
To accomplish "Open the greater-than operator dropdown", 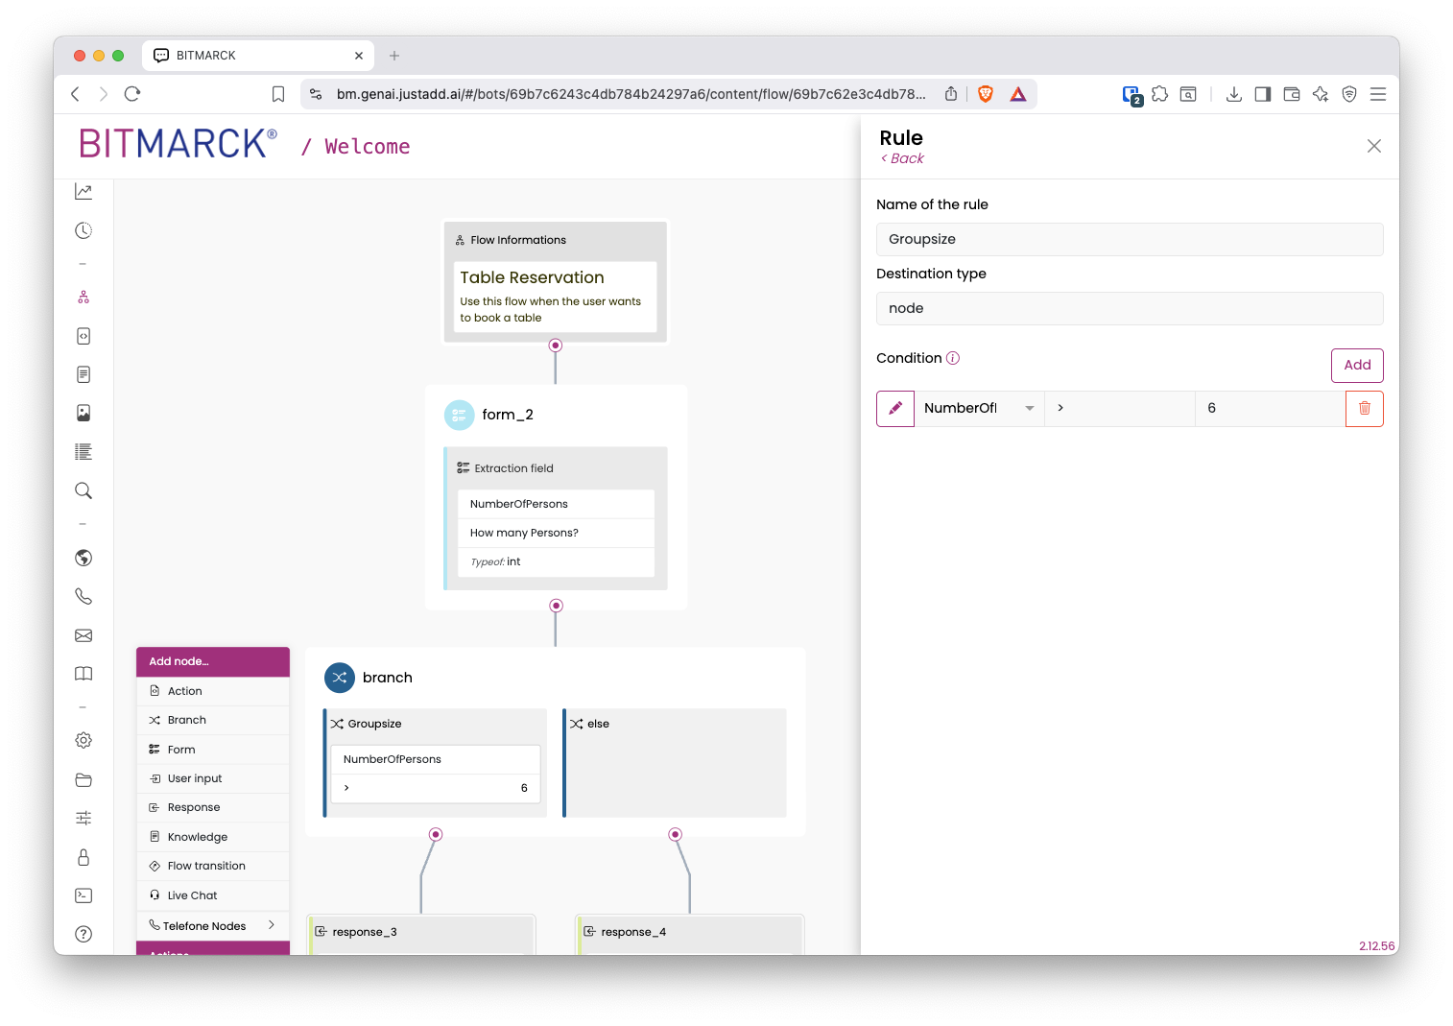I will click(x=1120, y=409).
